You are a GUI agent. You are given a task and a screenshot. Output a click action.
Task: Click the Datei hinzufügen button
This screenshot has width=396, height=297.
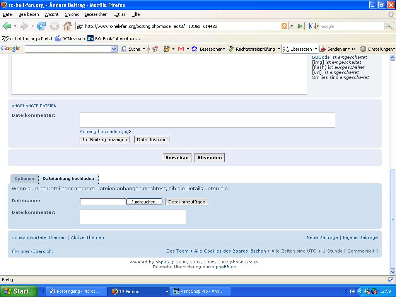point(187,202)
